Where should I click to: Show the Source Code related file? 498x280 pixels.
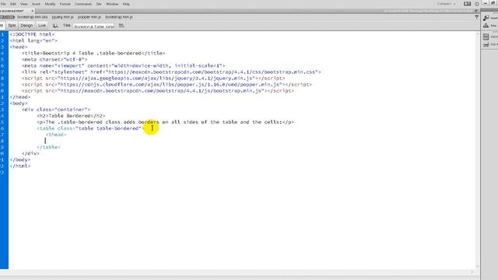pyautogui.click(x=7, y=17)
